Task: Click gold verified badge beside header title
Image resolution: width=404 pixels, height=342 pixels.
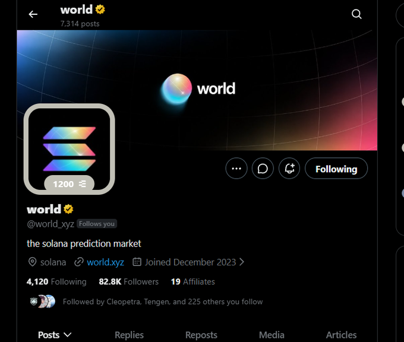Action: click(100, 9)
